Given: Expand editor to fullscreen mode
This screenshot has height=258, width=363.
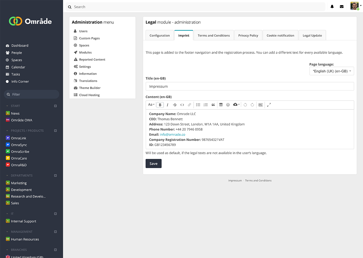Looking at the screenshot, I should pos(269,105).
